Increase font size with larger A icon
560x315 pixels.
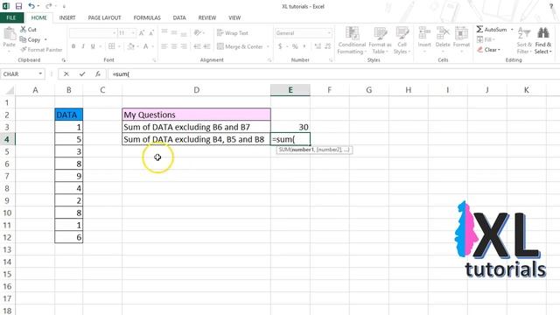pos(142,33)
